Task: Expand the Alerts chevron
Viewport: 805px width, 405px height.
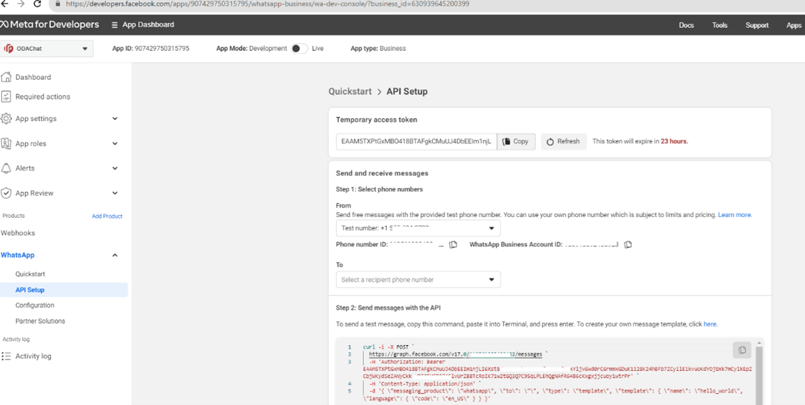Action: pos(115,168)
